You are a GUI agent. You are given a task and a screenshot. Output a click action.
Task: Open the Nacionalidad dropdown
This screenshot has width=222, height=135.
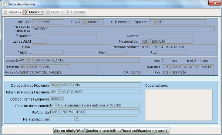coord(149,41)
